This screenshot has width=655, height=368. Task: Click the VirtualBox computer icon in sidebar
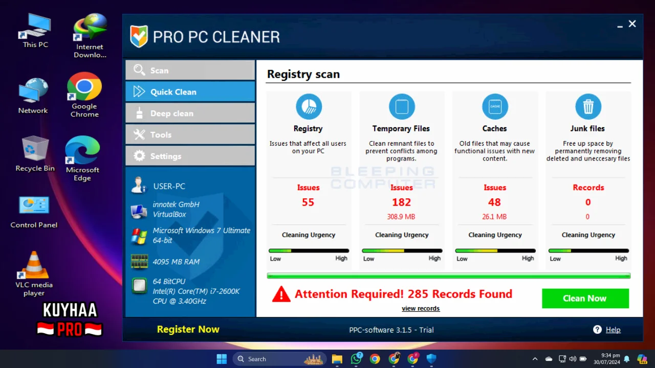click(139, 211)
